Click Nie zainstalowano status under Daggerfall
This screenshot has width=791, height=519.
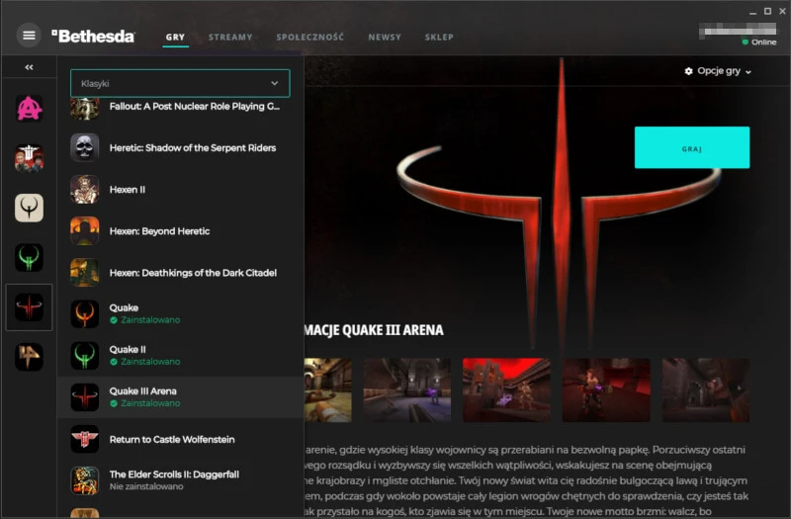(x=146, y=486)
